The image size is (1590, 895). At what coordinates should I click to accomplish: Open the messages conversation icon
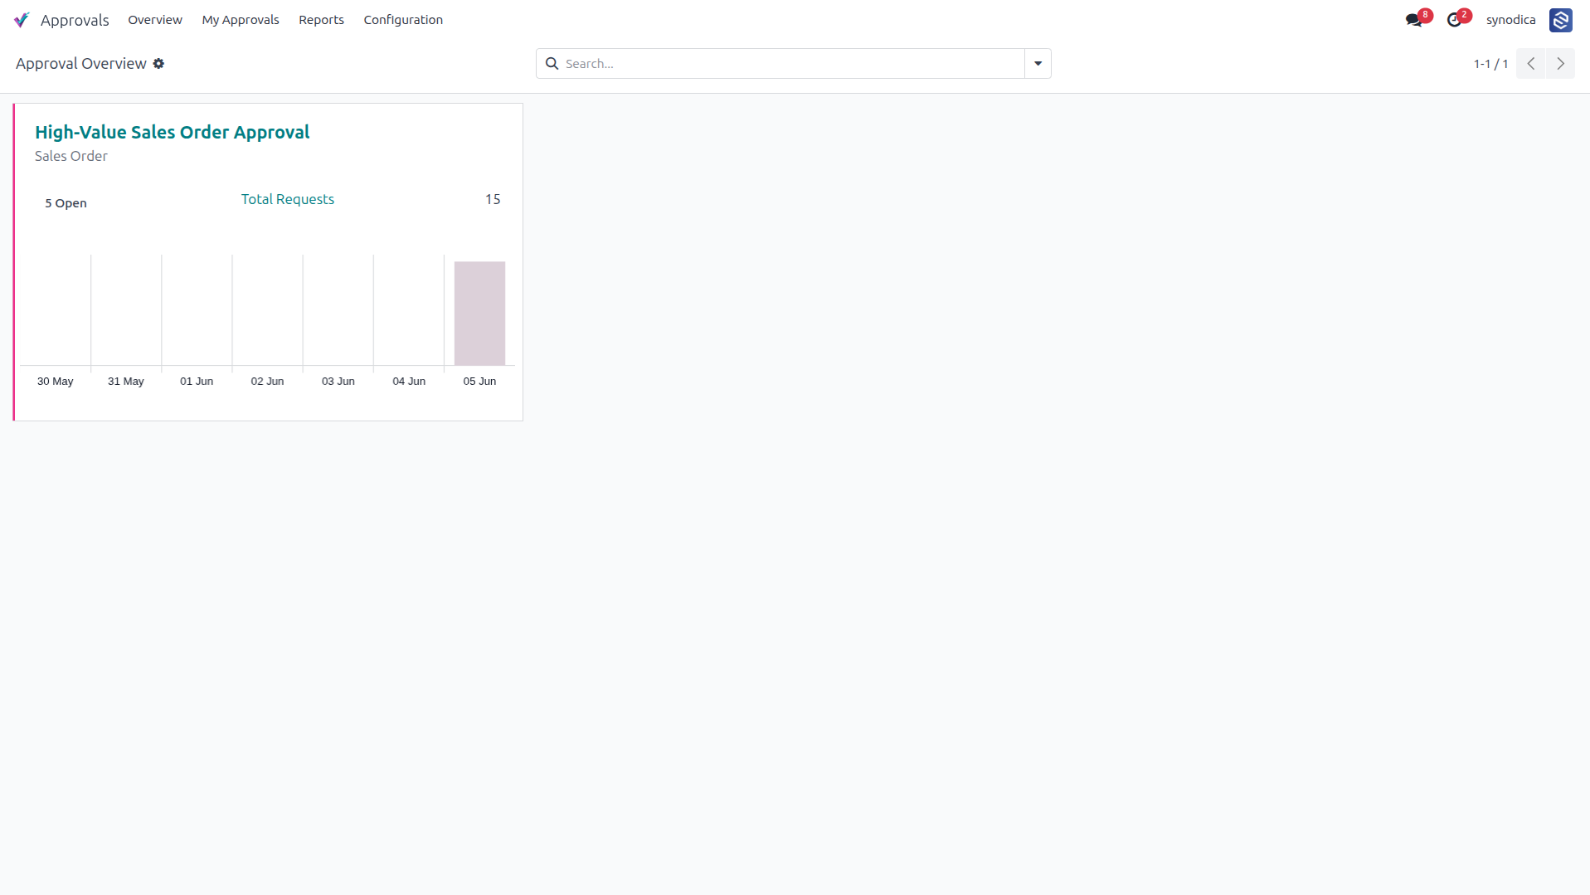pos(1414,20)
